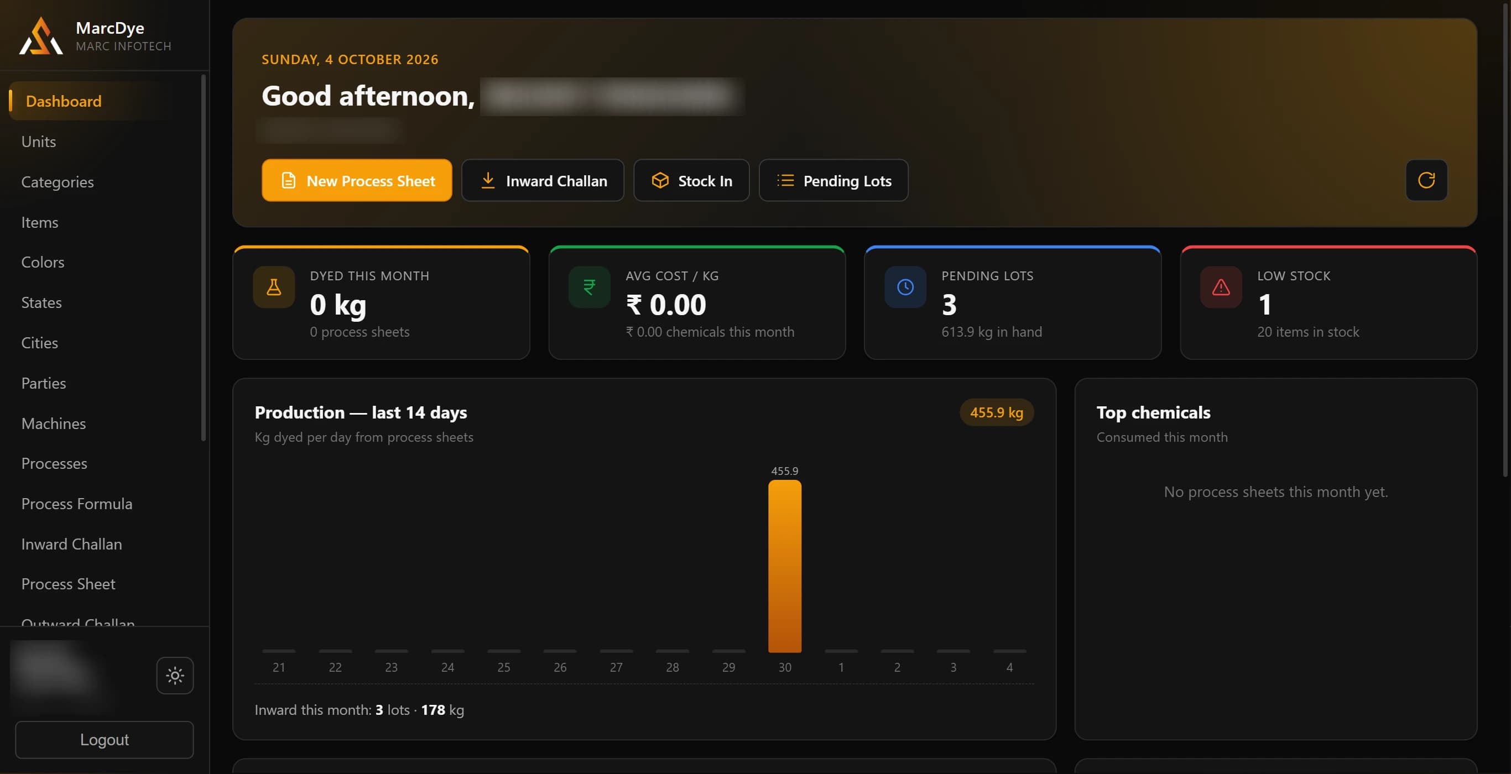This screenshot has height=774, width=1511.
Task: Click 'No process sheets this month yet.' message
Action: pyautogui.click(x=1275, y=491)
